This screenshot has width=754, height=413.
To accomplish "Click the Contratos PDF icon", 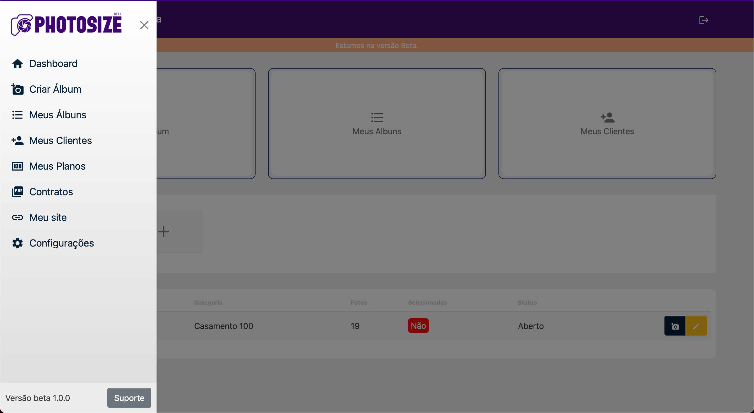I will 17,192.
